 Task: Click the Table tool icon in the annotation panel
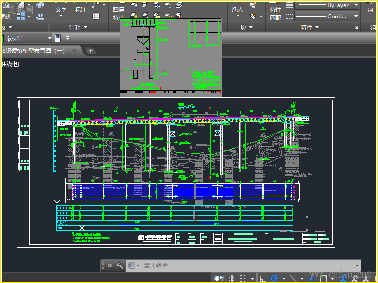point(96,16)
